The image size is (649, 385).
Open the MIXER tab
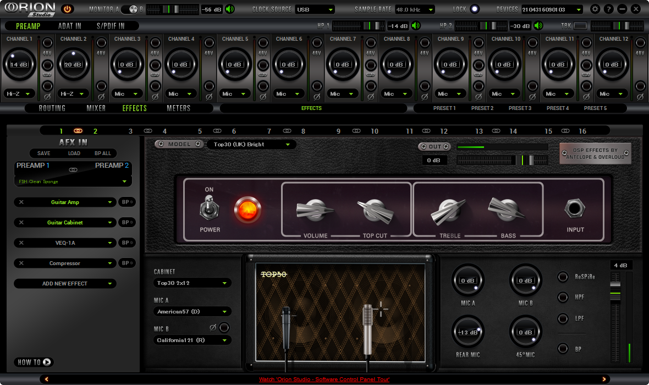[96, 108]
